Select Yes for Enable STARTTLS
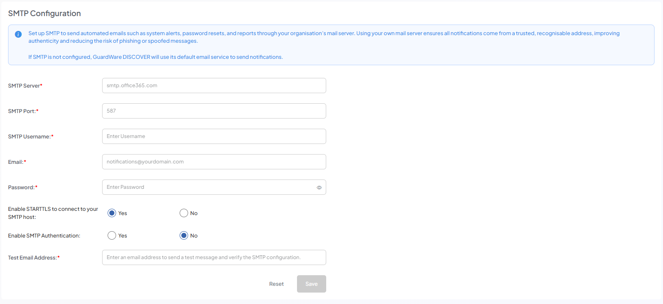 pos(112,213)
